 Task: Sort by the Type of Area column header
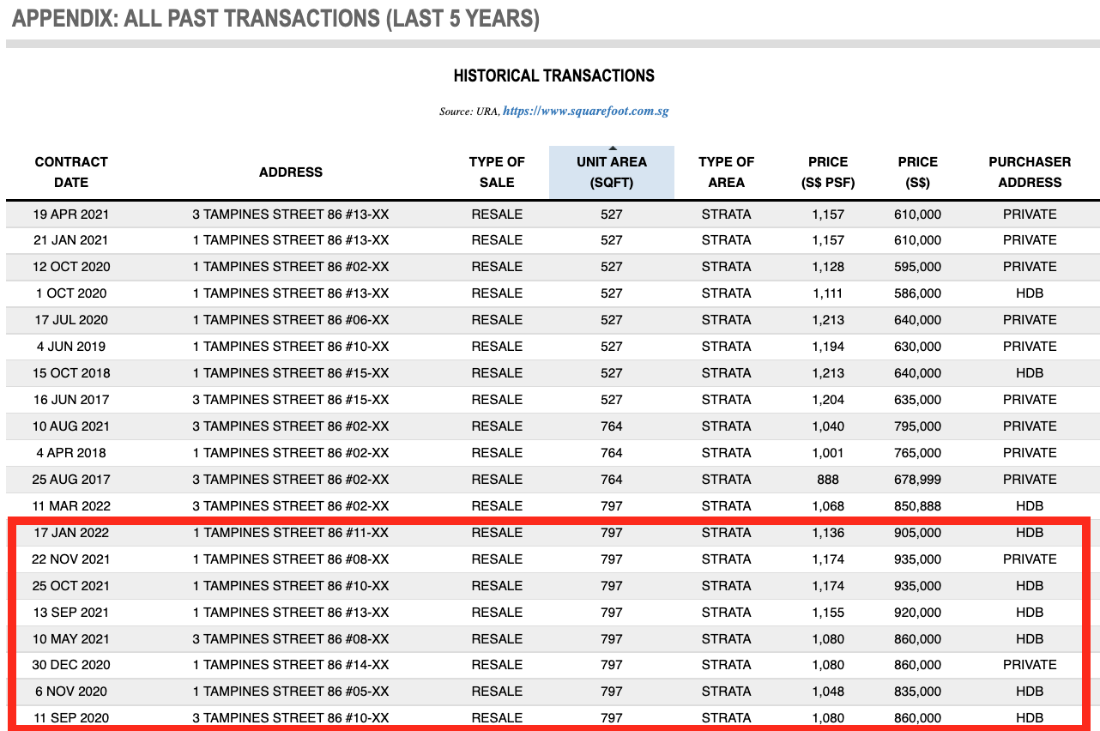coord(726,172)
